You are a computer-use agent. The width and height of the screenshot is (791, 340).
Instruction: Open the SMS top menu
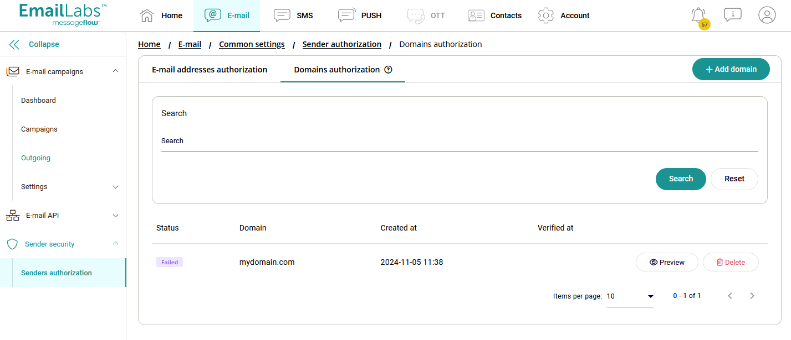(x=294, y=15)
